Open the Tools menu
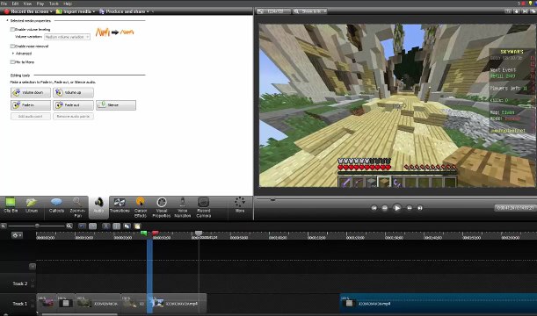The image size is (537, 316). coord(54,4)
